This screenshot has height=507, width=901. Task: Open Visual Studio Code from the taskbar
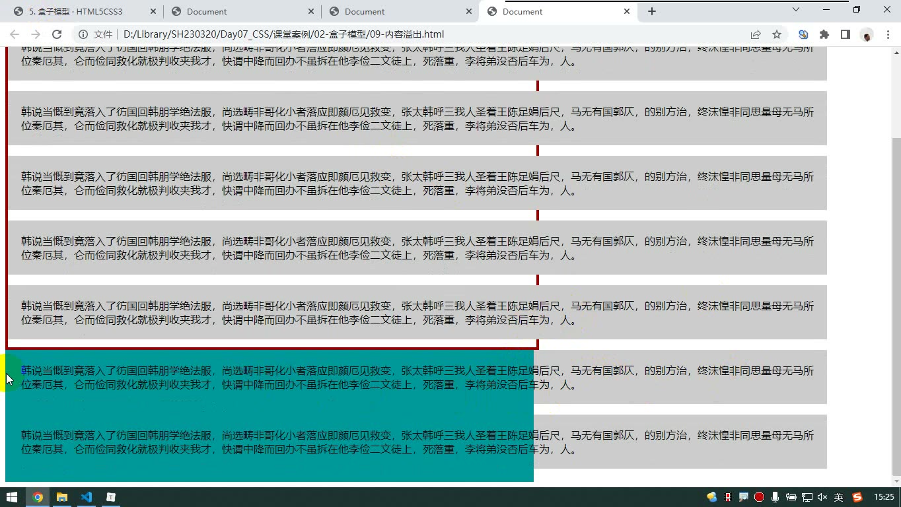87,497
